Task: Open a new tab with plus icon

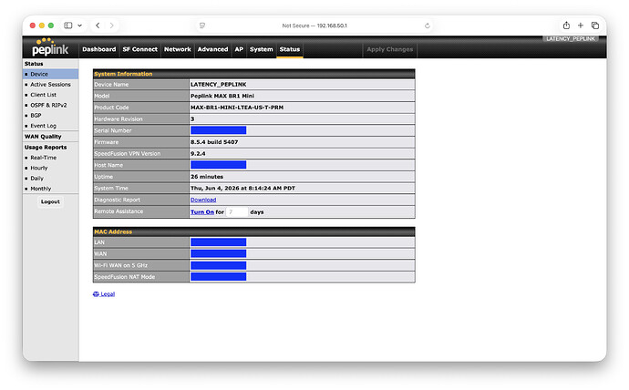Action: tap(581, 26)
